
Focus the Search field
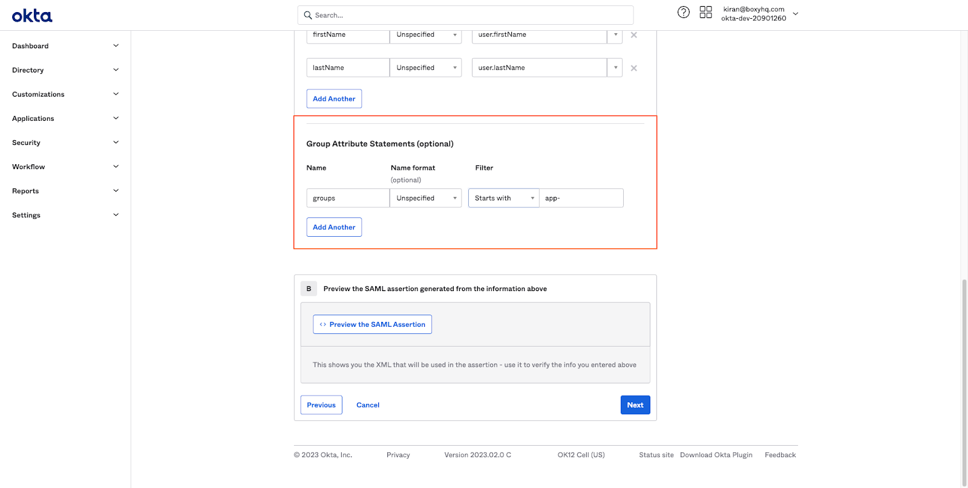click(x=465, y=15)
